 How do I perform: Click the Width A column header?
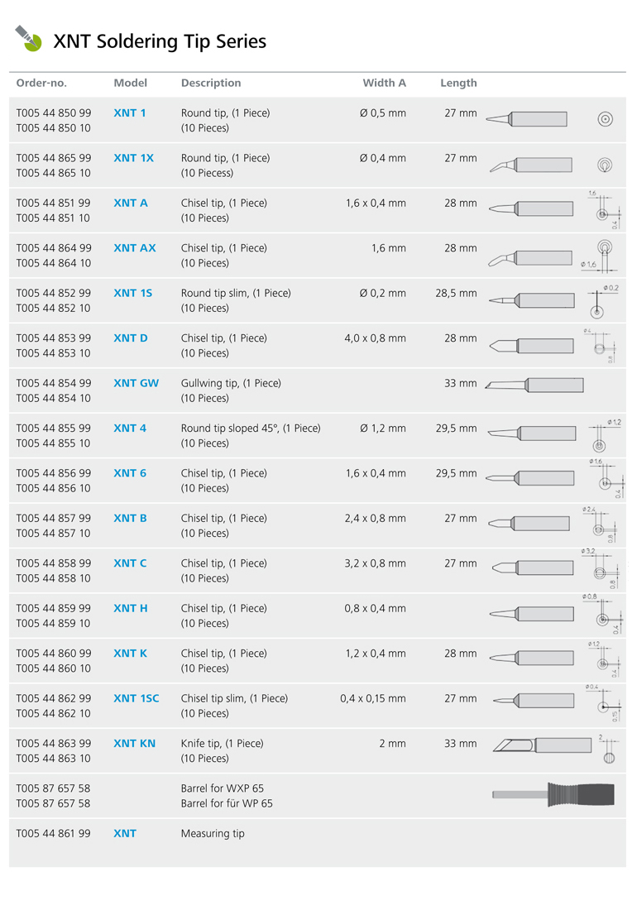point(384,83)
